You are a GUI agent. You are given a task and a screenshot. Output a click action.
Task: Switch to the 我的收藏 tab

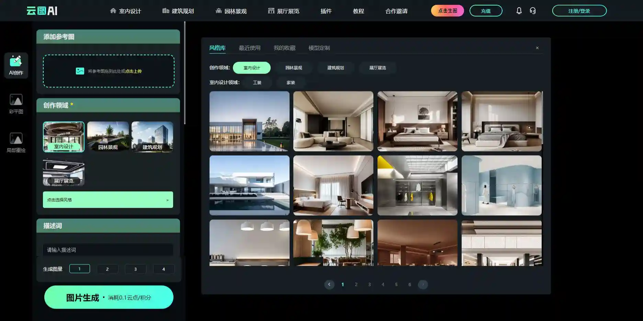pos(284,48)
